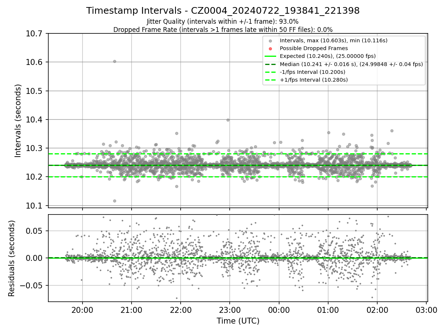Click the 22:00 time tick label

click(181, 310)
